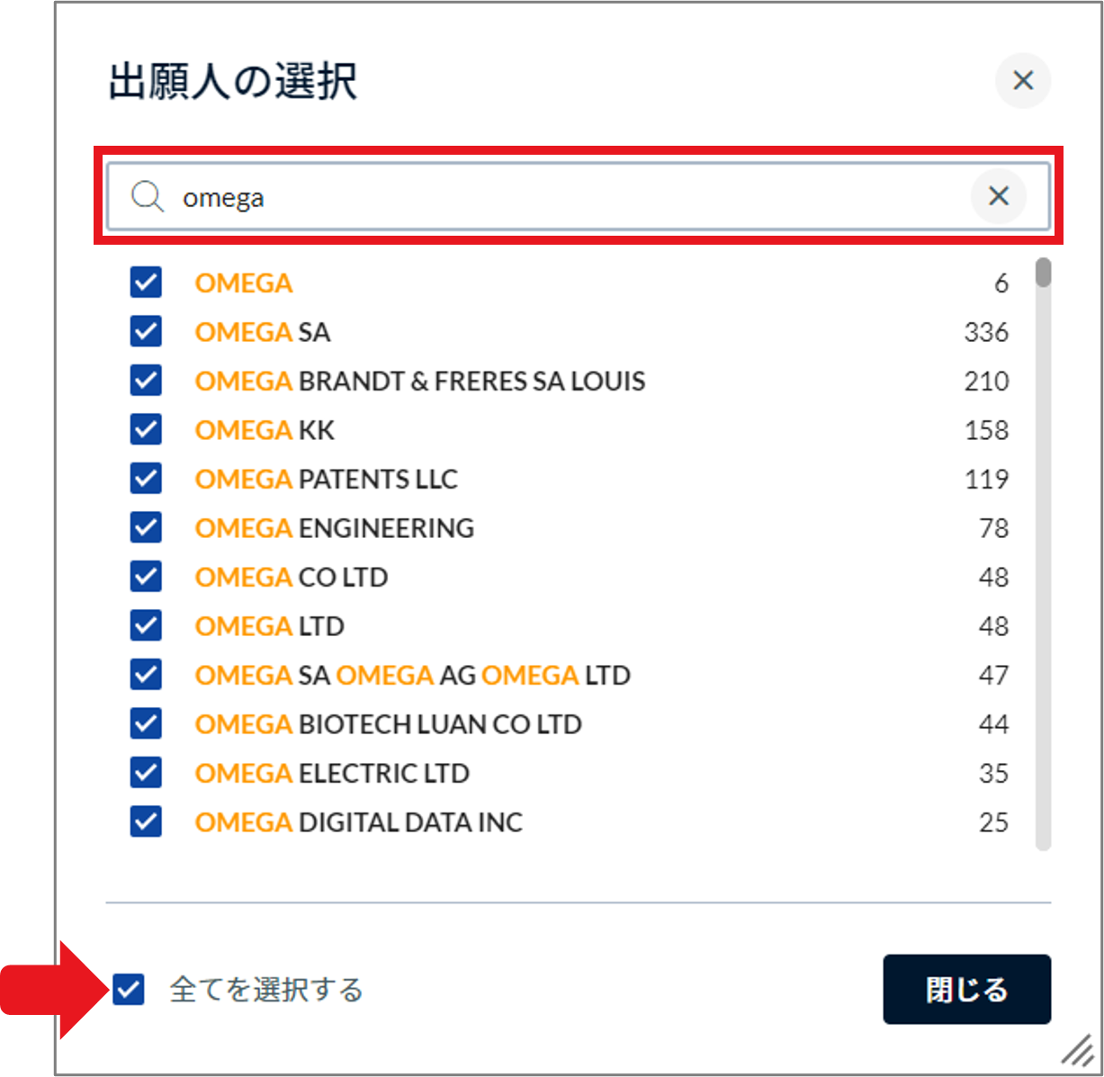This screenshot has height=1077, width=1104.
Task: Close the 出願人の選択 dialog with X icon
Action: pyautogui.click(x=1023, y=80)
